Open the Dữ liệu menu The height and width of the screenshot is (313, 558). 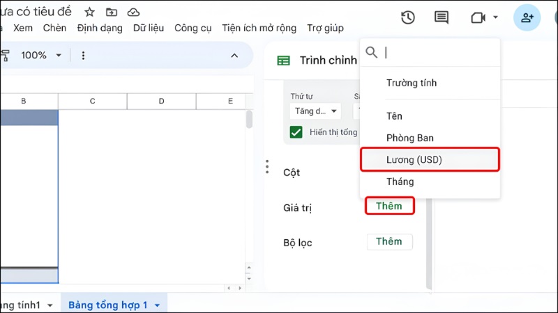point(149,28)
